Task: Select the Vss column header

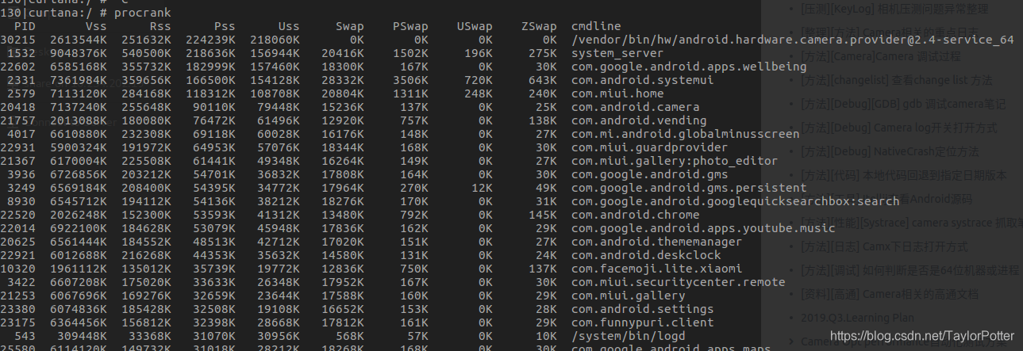Action: tap(97, 27)
